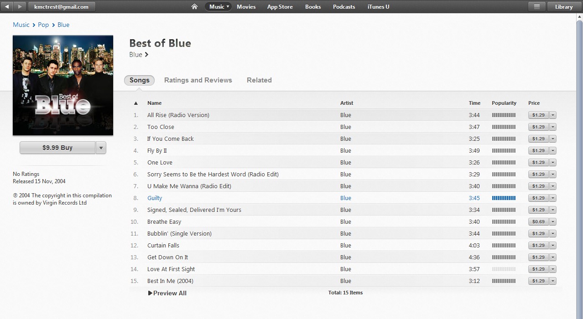Click the sort arrow in track number column
583x319 pixels.
point(135,103)
